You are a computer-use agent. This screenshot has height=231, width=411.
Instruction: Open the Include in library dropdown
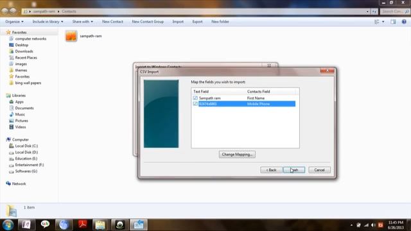pos(48,21)
